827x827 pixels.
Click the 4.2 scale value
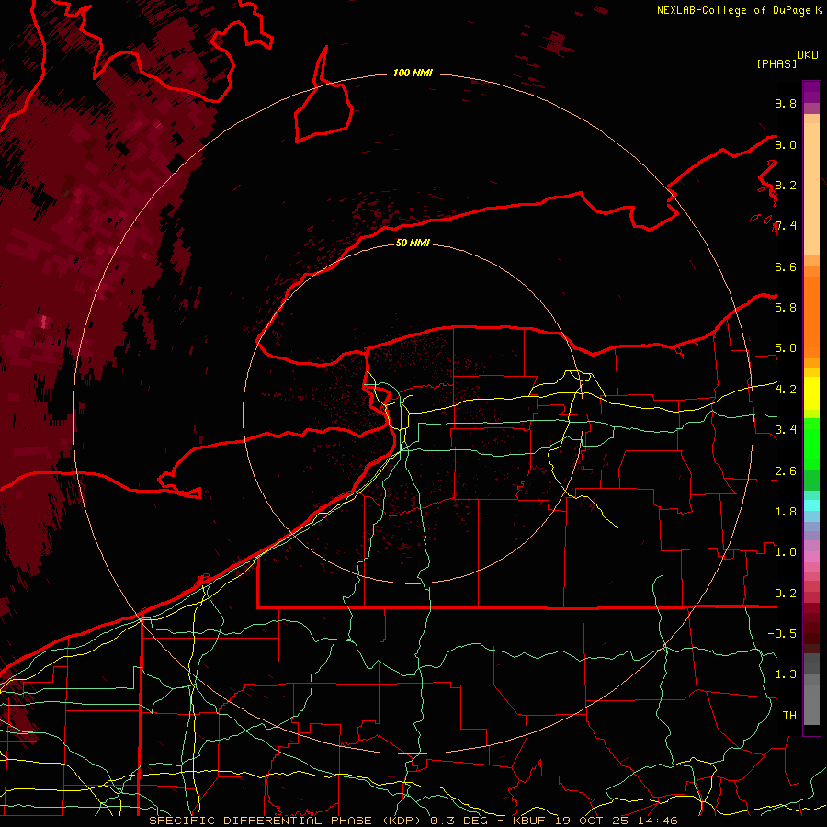click(x=786, y=390)
